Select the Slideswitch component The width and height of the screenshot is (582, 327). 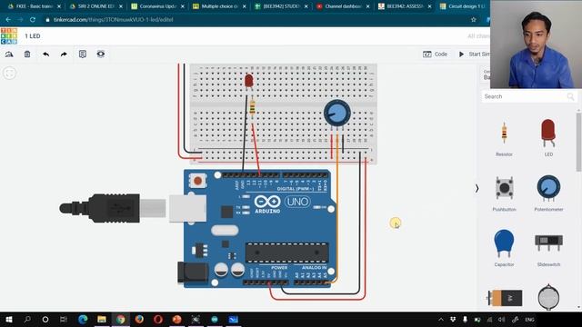point(548,249)
